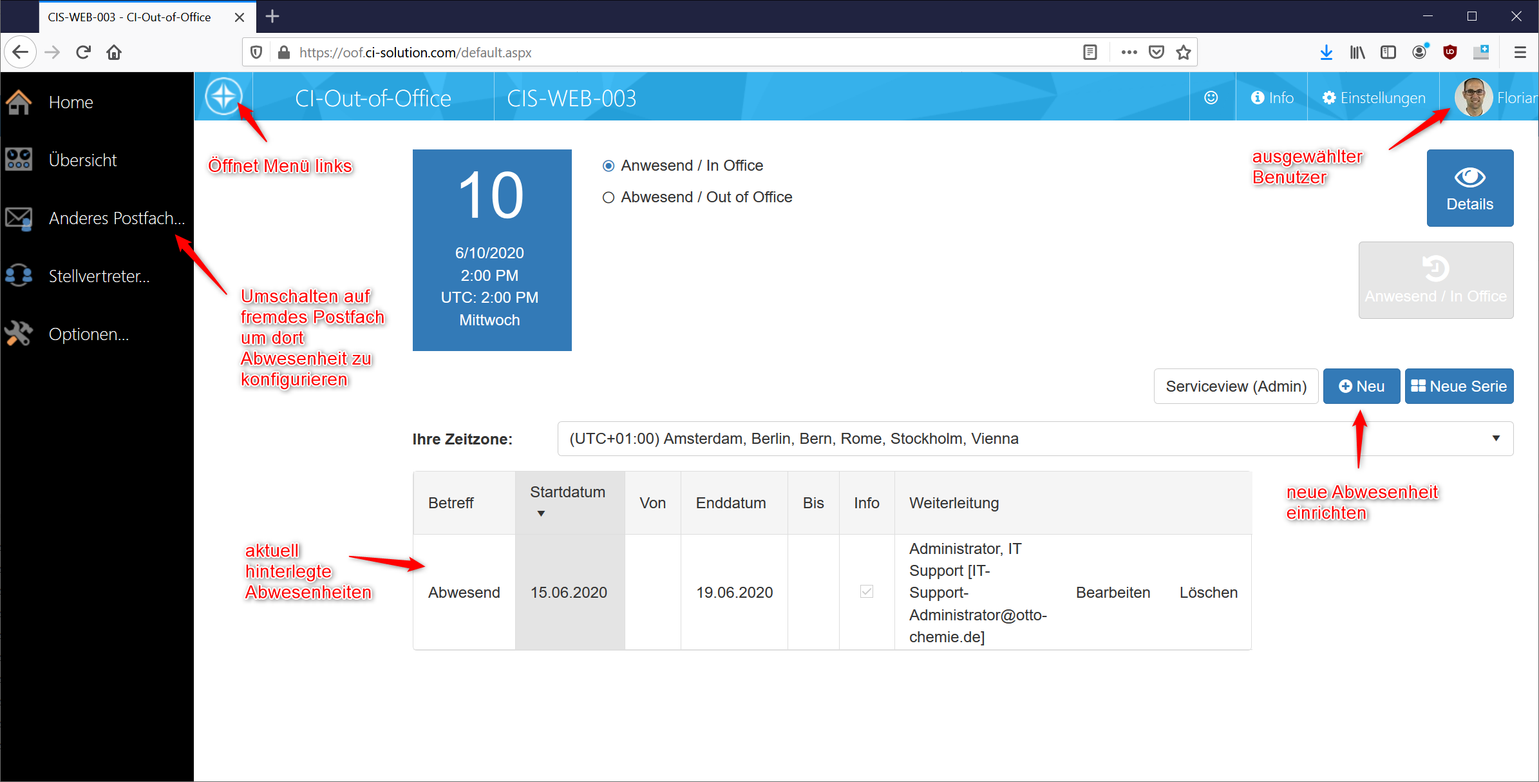Expand the Ihre Zeitzone dropdown
The height and width of the screenshot is (782, 1539).
click(x=1035, y=439)
